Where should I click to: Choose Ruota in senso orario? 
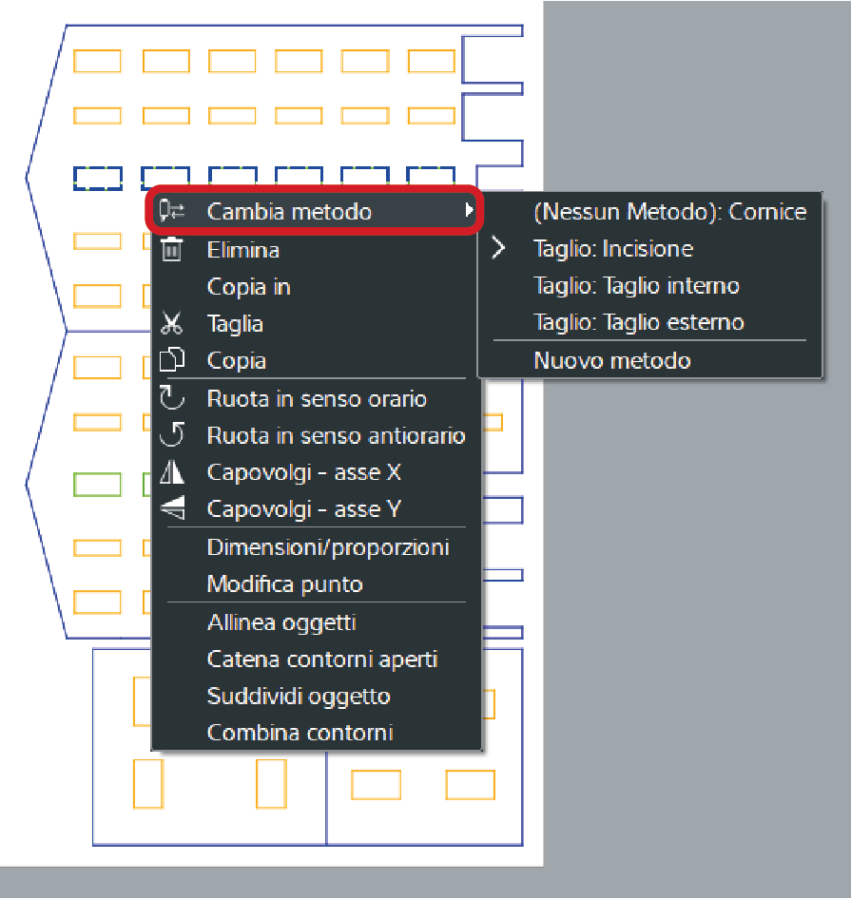pos(317,398)
